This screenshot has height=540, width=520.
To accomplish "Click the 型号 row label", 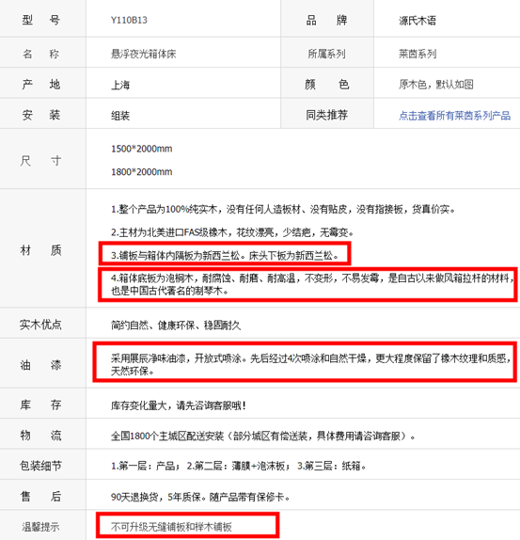I will coord(41,20).
